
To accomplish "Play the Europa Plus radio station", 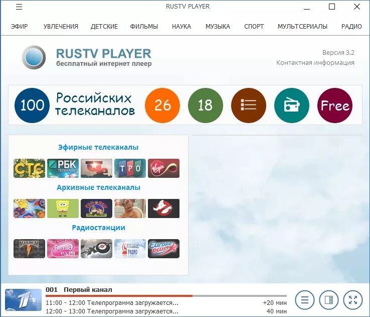I will click(164, 249).
